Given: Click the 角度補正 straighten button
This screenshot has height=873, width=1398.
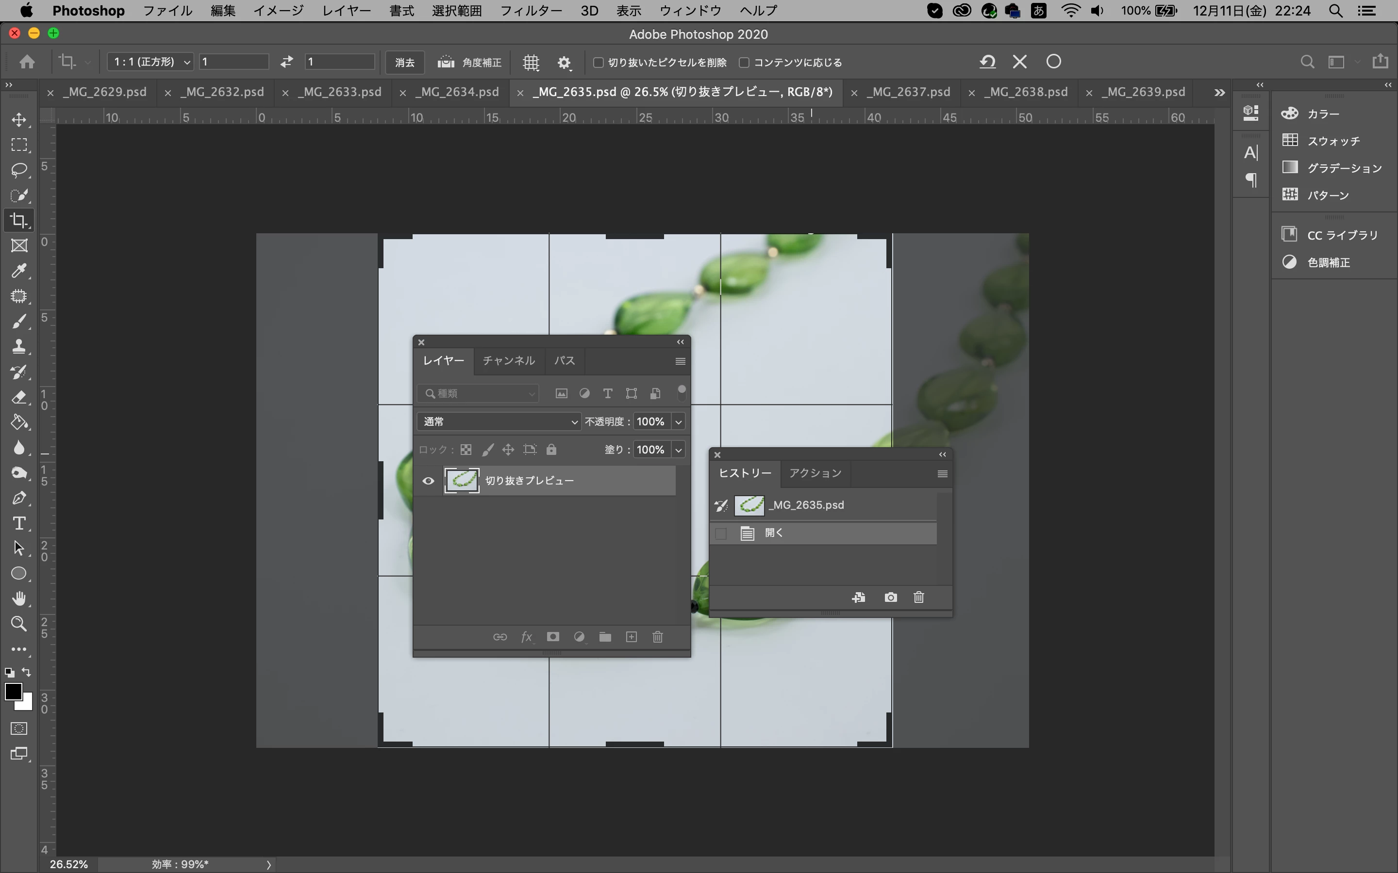Looking at the screenshot, I should pyautogui.click(x=469, y=63).
